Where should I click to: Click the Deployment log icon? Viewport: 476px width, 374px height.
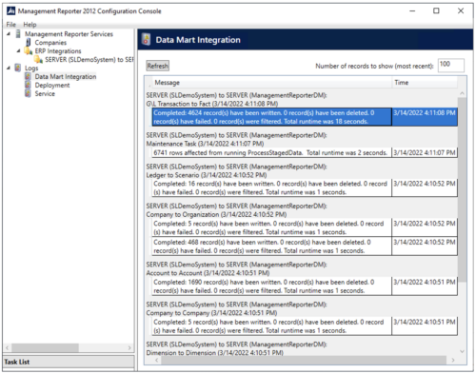[x=28, y=85]
